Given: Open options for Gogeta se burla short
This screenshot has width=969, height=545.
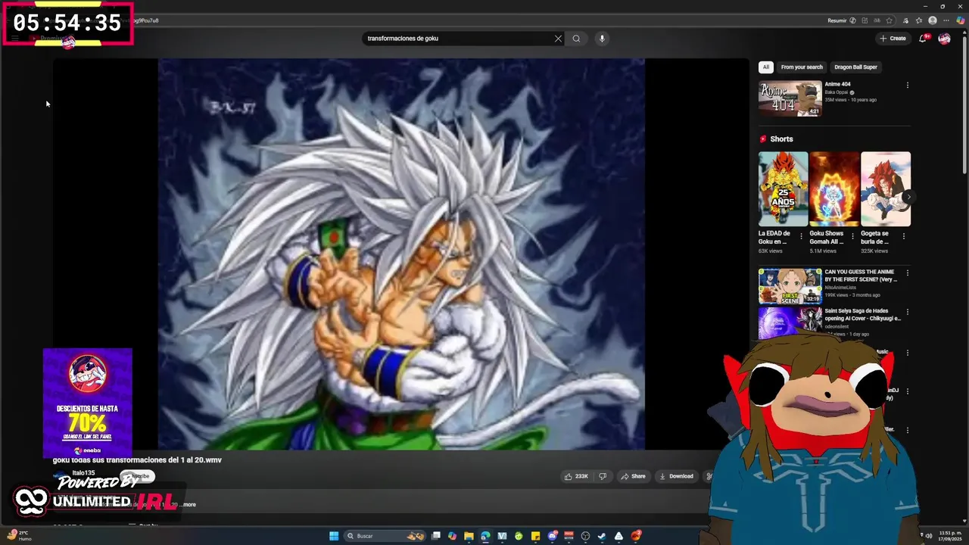Looking at the screenshot, I should [x=904, y=236].
